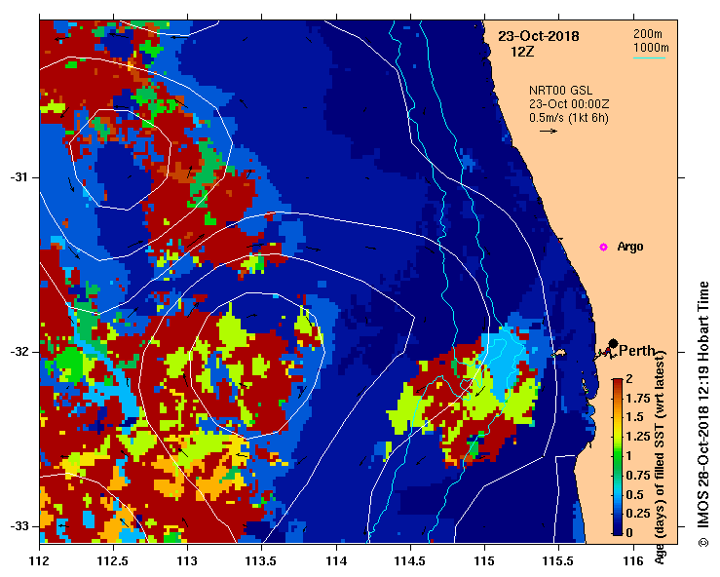Click the color bar value 0
This screenshot has width=720, height=577.
(629, 532)
